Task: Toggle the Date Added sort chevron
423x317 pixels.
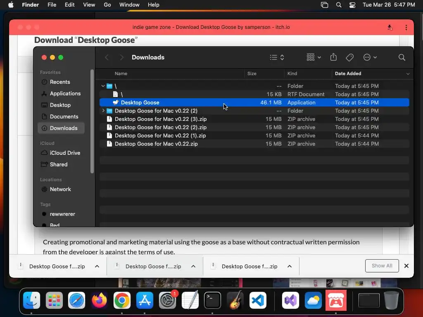Action: [408, 73]
